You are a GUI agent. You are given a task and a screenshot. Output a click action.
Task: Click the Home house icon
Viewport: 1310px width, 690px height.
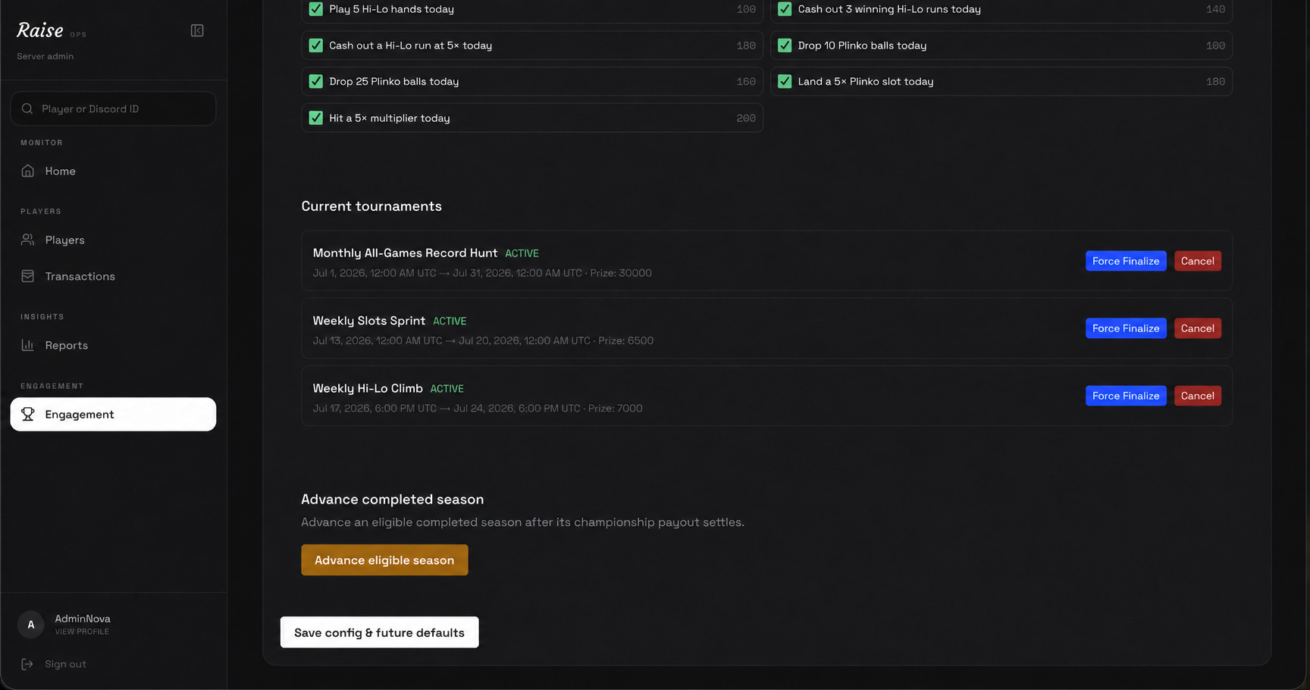pyautogui.click(x=28, y=171)
